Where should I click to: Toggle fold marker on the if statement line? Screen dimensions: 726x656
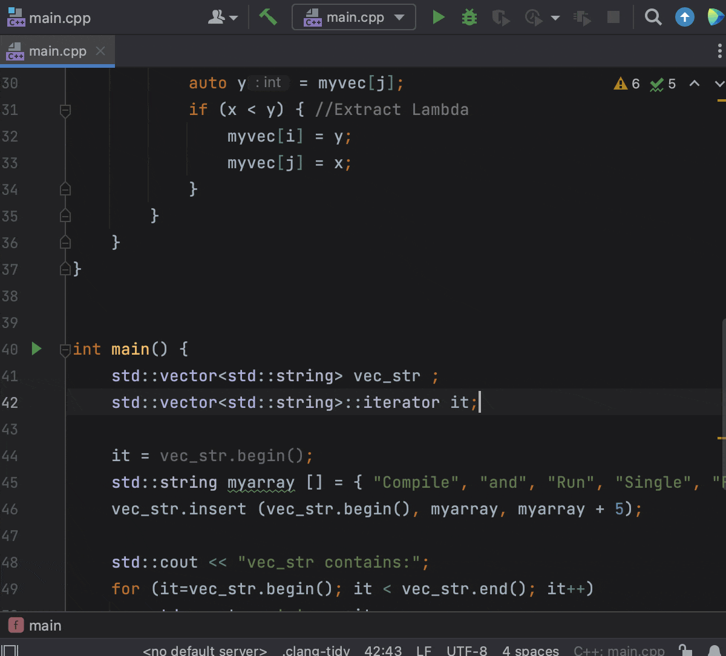[65, 110]
